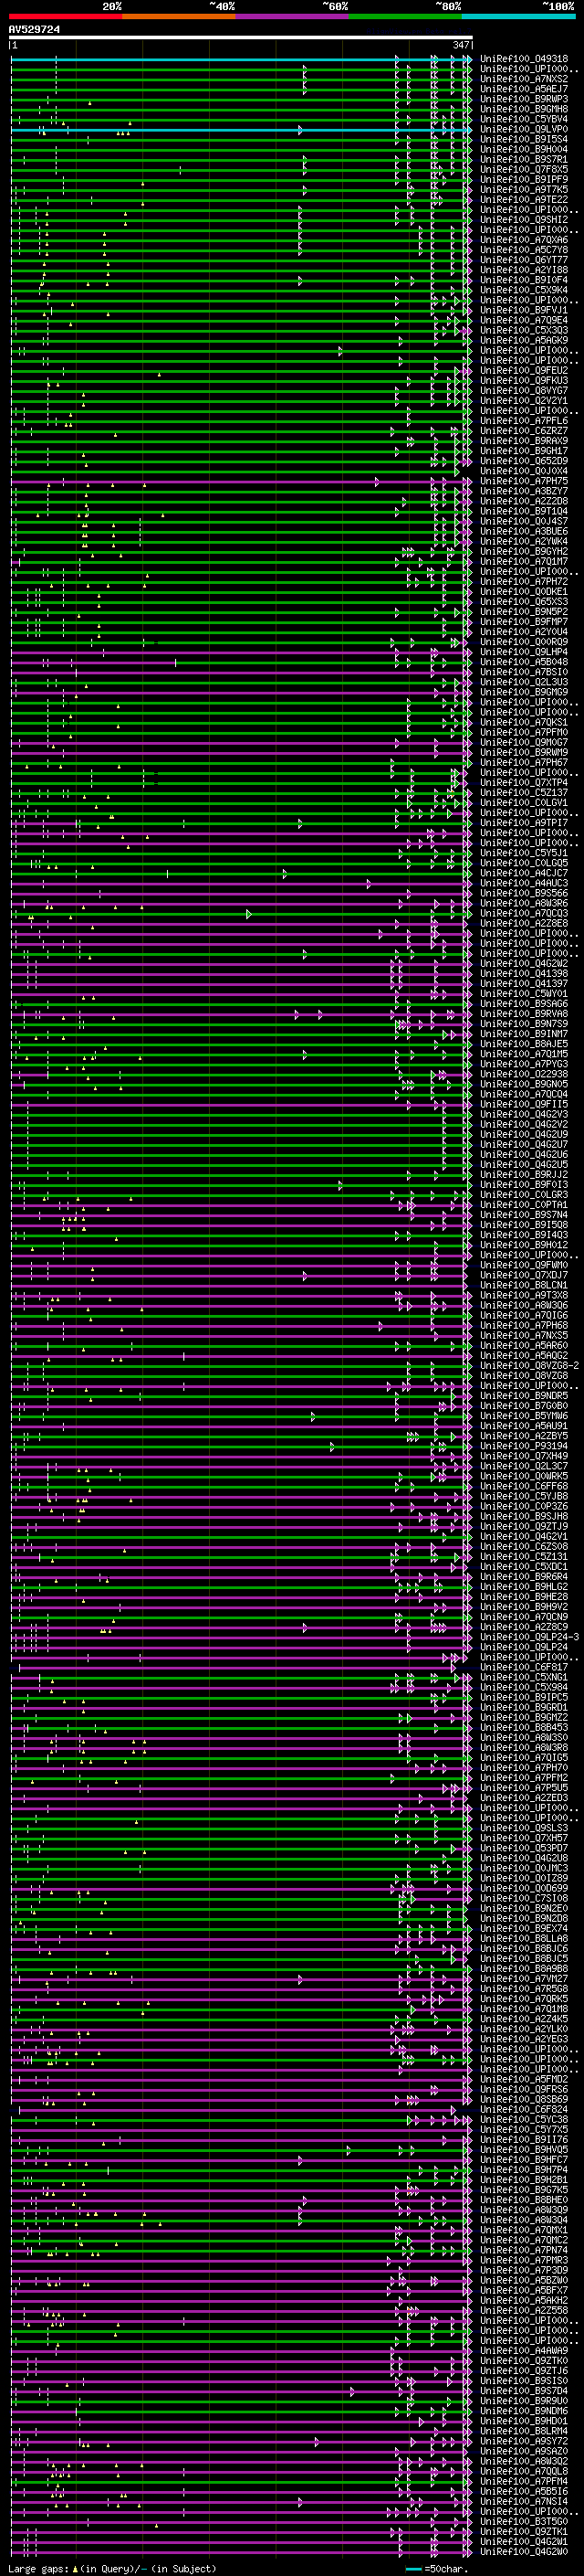The width and height of the screenshot is (584, 2576).
Task: Select the UniRef100_B8LCN1 label
Action: 524,1285
